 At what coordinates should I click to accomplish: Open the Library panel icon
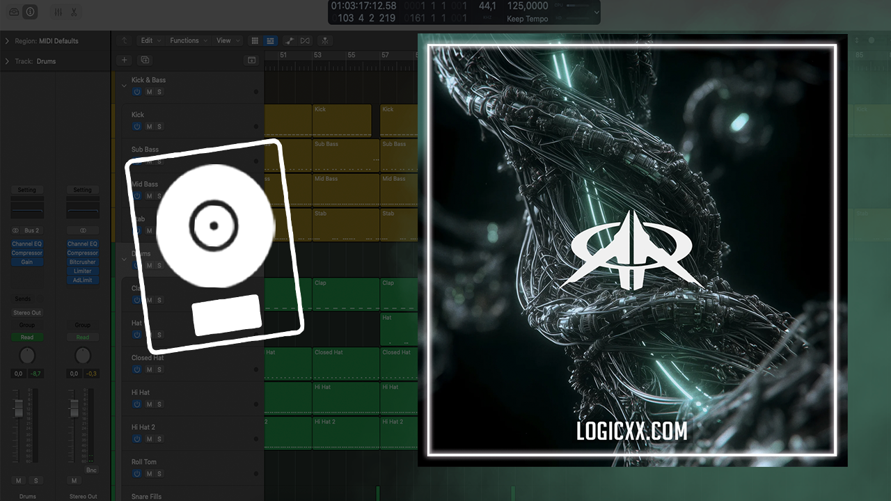tap(14, 12)
